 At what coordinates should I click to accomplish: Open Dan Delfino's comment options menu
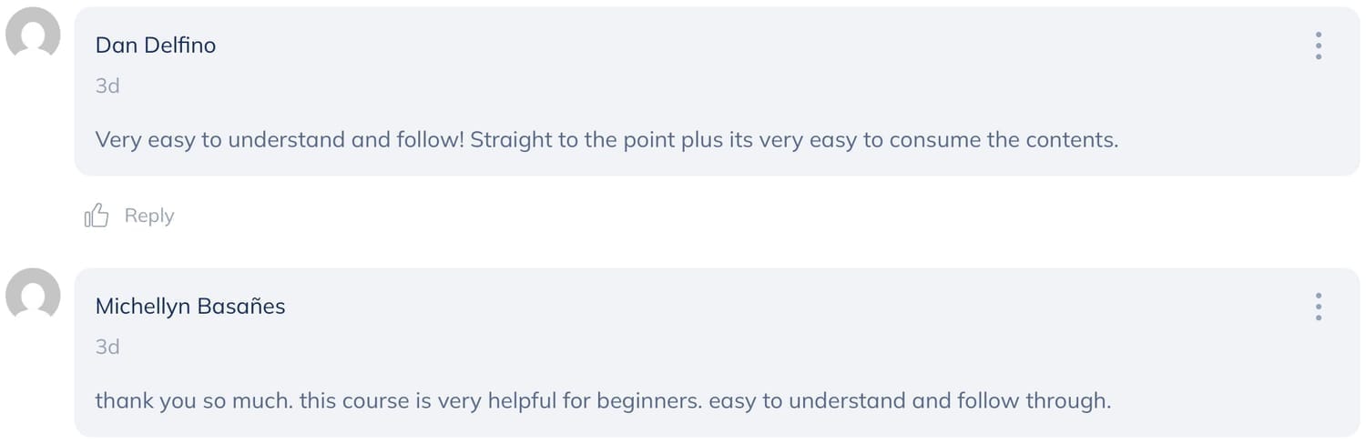pyautogui.click(x=1318, y=45)
